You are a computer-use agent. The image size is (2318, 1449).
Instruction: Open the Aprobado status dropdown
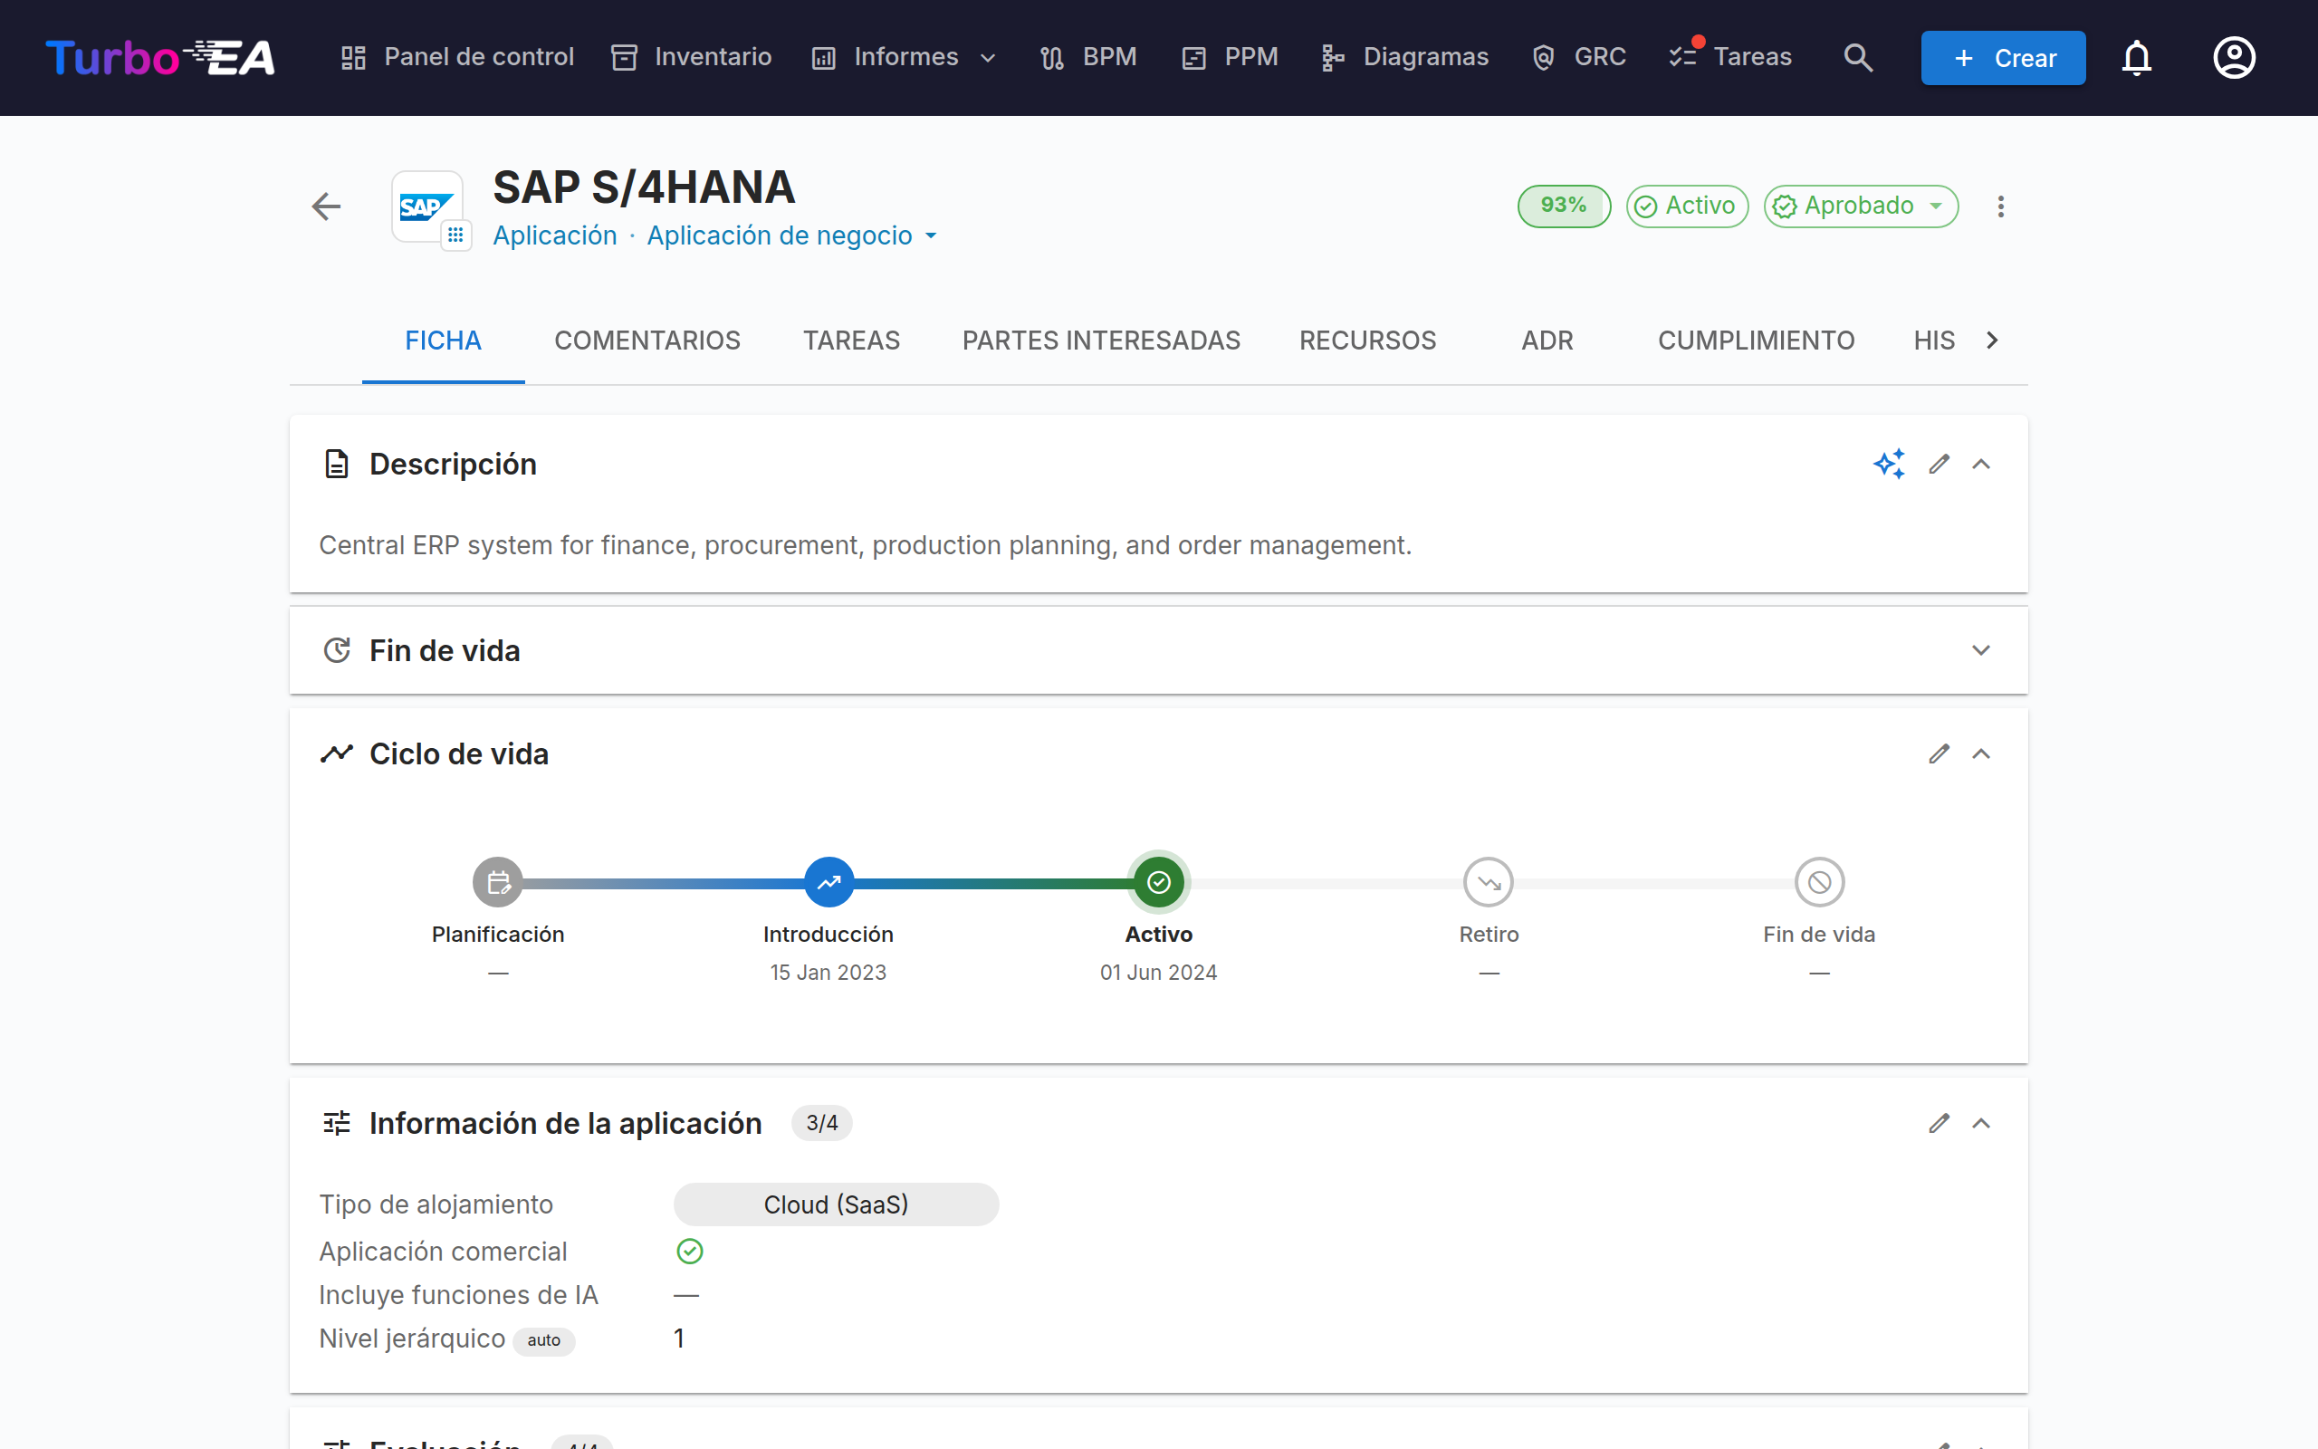click(x=1860, y=206)
